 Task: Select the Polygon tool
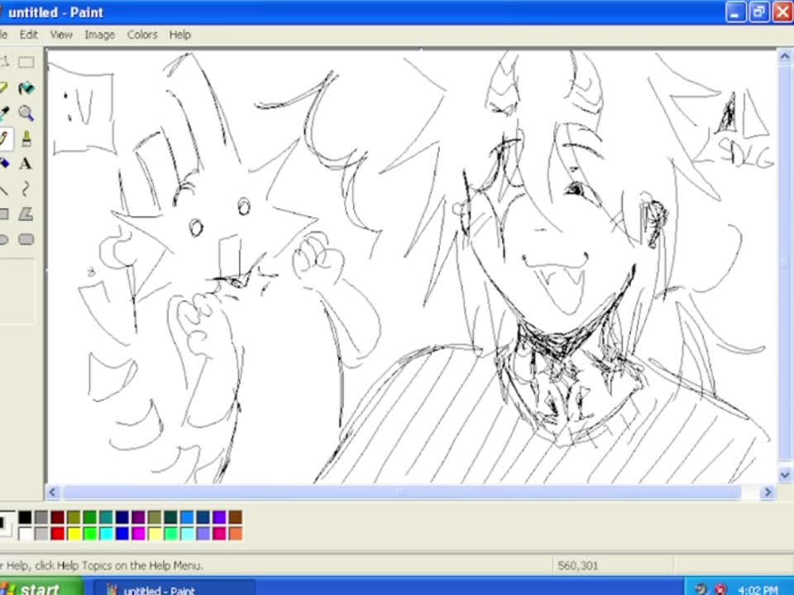pos(26,214)
